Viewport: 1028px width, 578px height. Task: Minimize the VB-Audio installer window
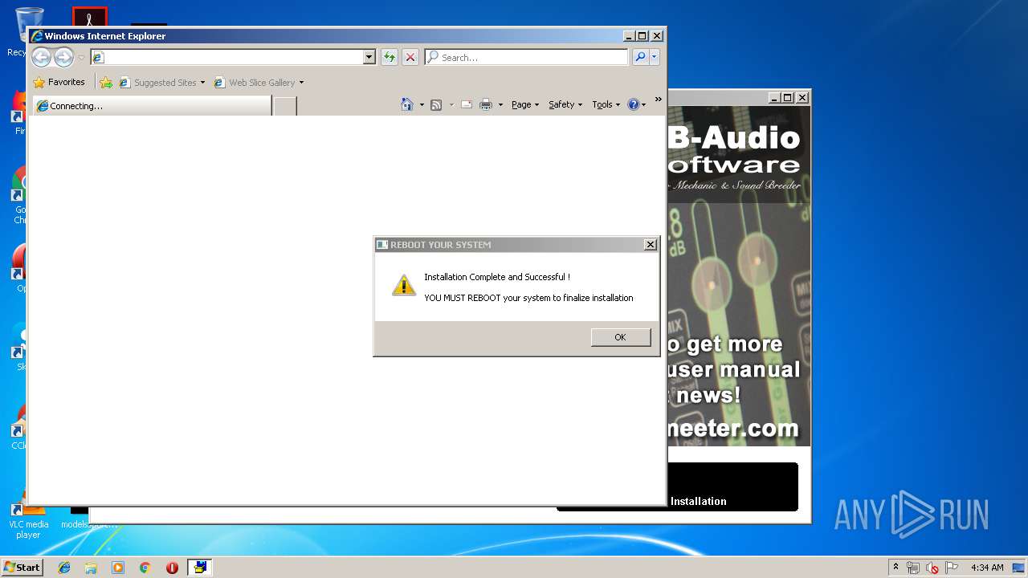point(774,97)
